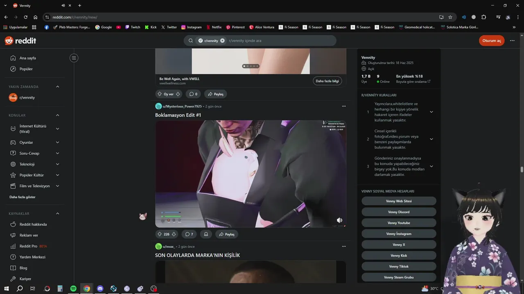Bookmark this page star icon
524x294 pixels.
450,17
